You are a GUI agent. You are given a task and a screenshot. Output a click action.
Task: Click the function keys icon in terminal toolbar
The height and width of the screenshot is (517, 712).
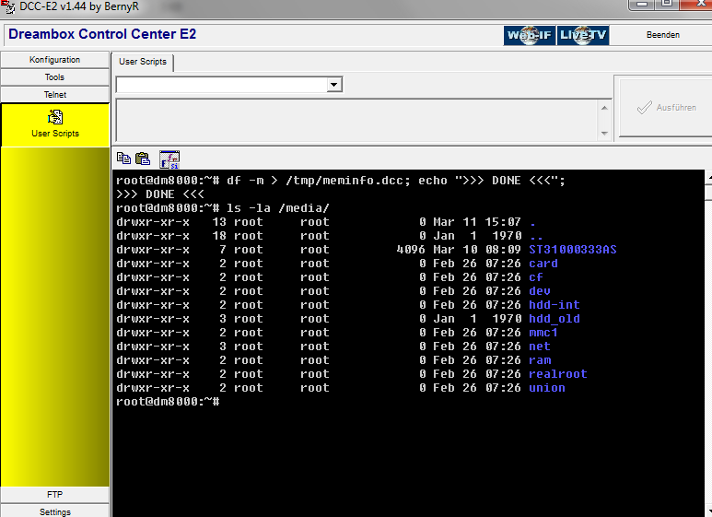169,159
